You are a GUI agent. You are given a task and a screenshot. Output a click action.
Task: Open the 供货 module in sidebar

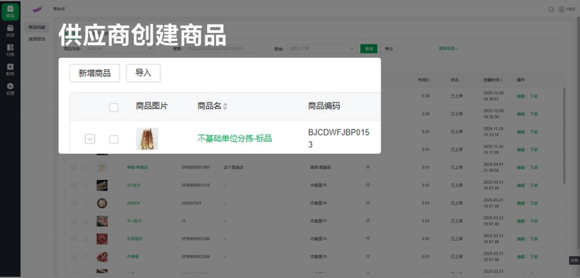10,31
